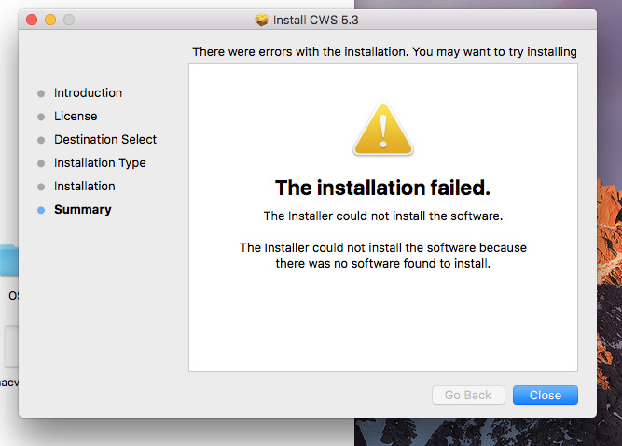Screen dimensions: 622x446
Task: Click the bold Summary step label
Action: pos(83,210)
